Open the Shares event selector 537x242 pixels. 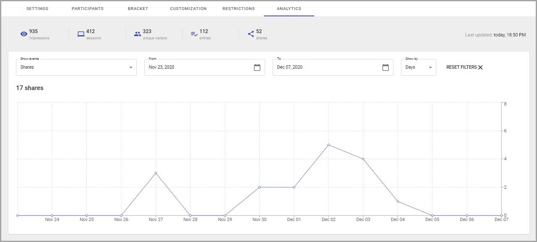(76, 67)
